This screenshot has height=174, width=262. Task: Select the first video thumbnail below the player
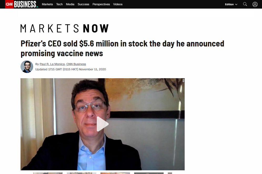[x=48, y=173]
